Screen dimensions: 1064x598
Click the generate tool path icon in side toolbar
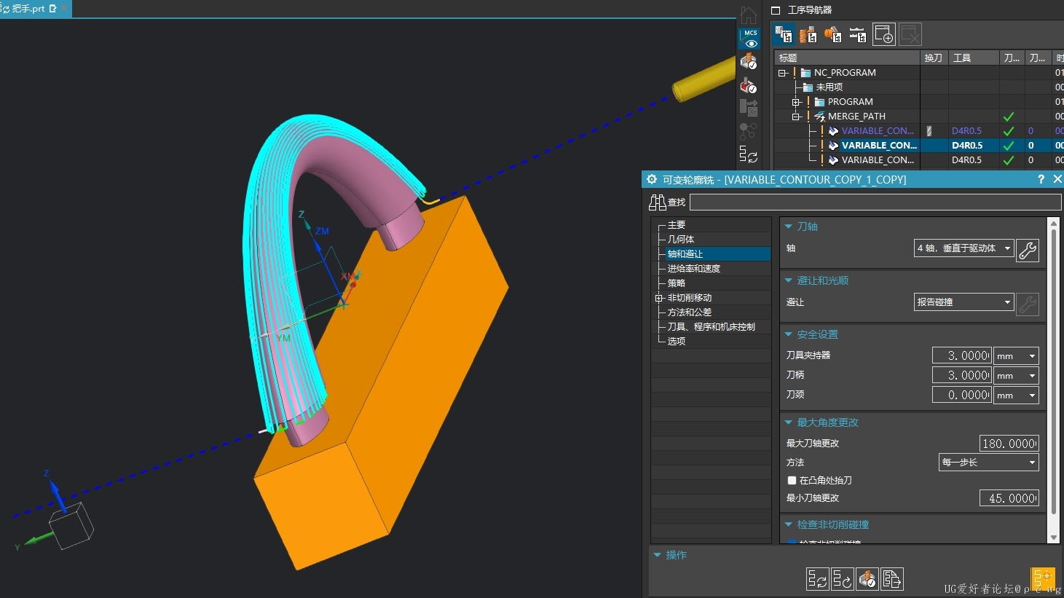749,154
